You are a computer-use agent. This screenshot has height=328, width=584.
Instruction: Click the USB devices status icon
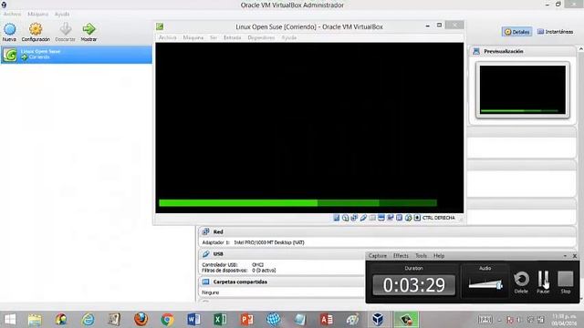363,218
